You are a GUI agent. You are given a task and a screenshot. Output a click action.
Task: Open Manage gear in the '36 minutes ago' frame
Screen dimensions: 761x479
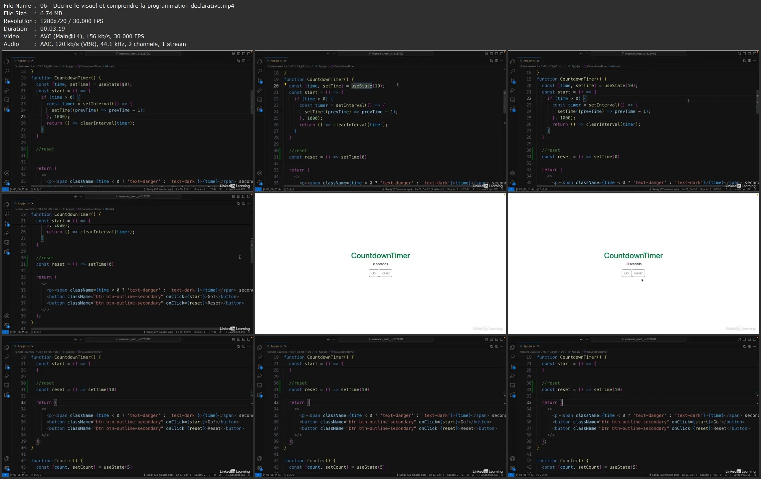[7, 183]
